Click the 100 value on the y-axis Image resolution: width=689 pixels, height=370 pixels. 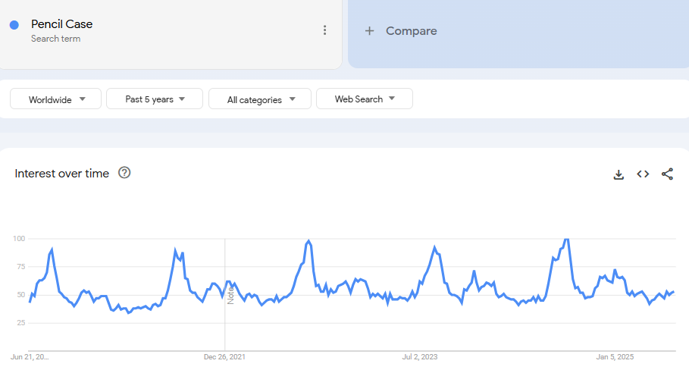19,239
